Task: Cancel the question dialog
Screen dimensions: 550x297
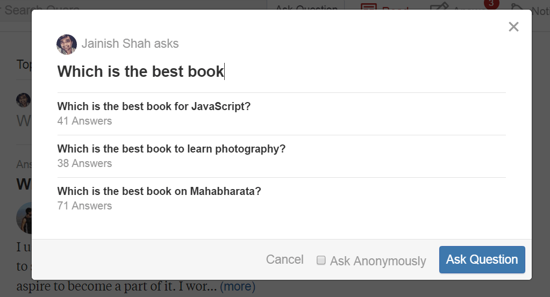Action: 284,259
